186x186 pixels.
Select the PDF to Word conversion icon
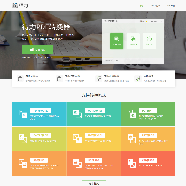23,114
